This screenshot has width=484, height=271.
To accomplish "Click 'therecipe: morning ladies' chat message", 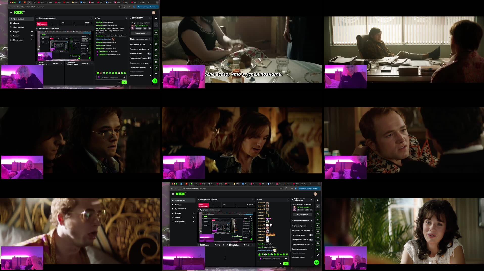I will pyautogui.click(x=104, y=22).
